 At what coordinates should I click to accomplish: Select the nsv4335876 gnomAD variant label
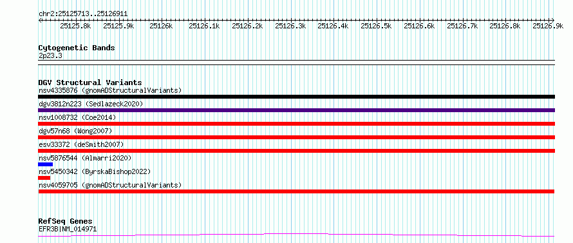(110, 90)
